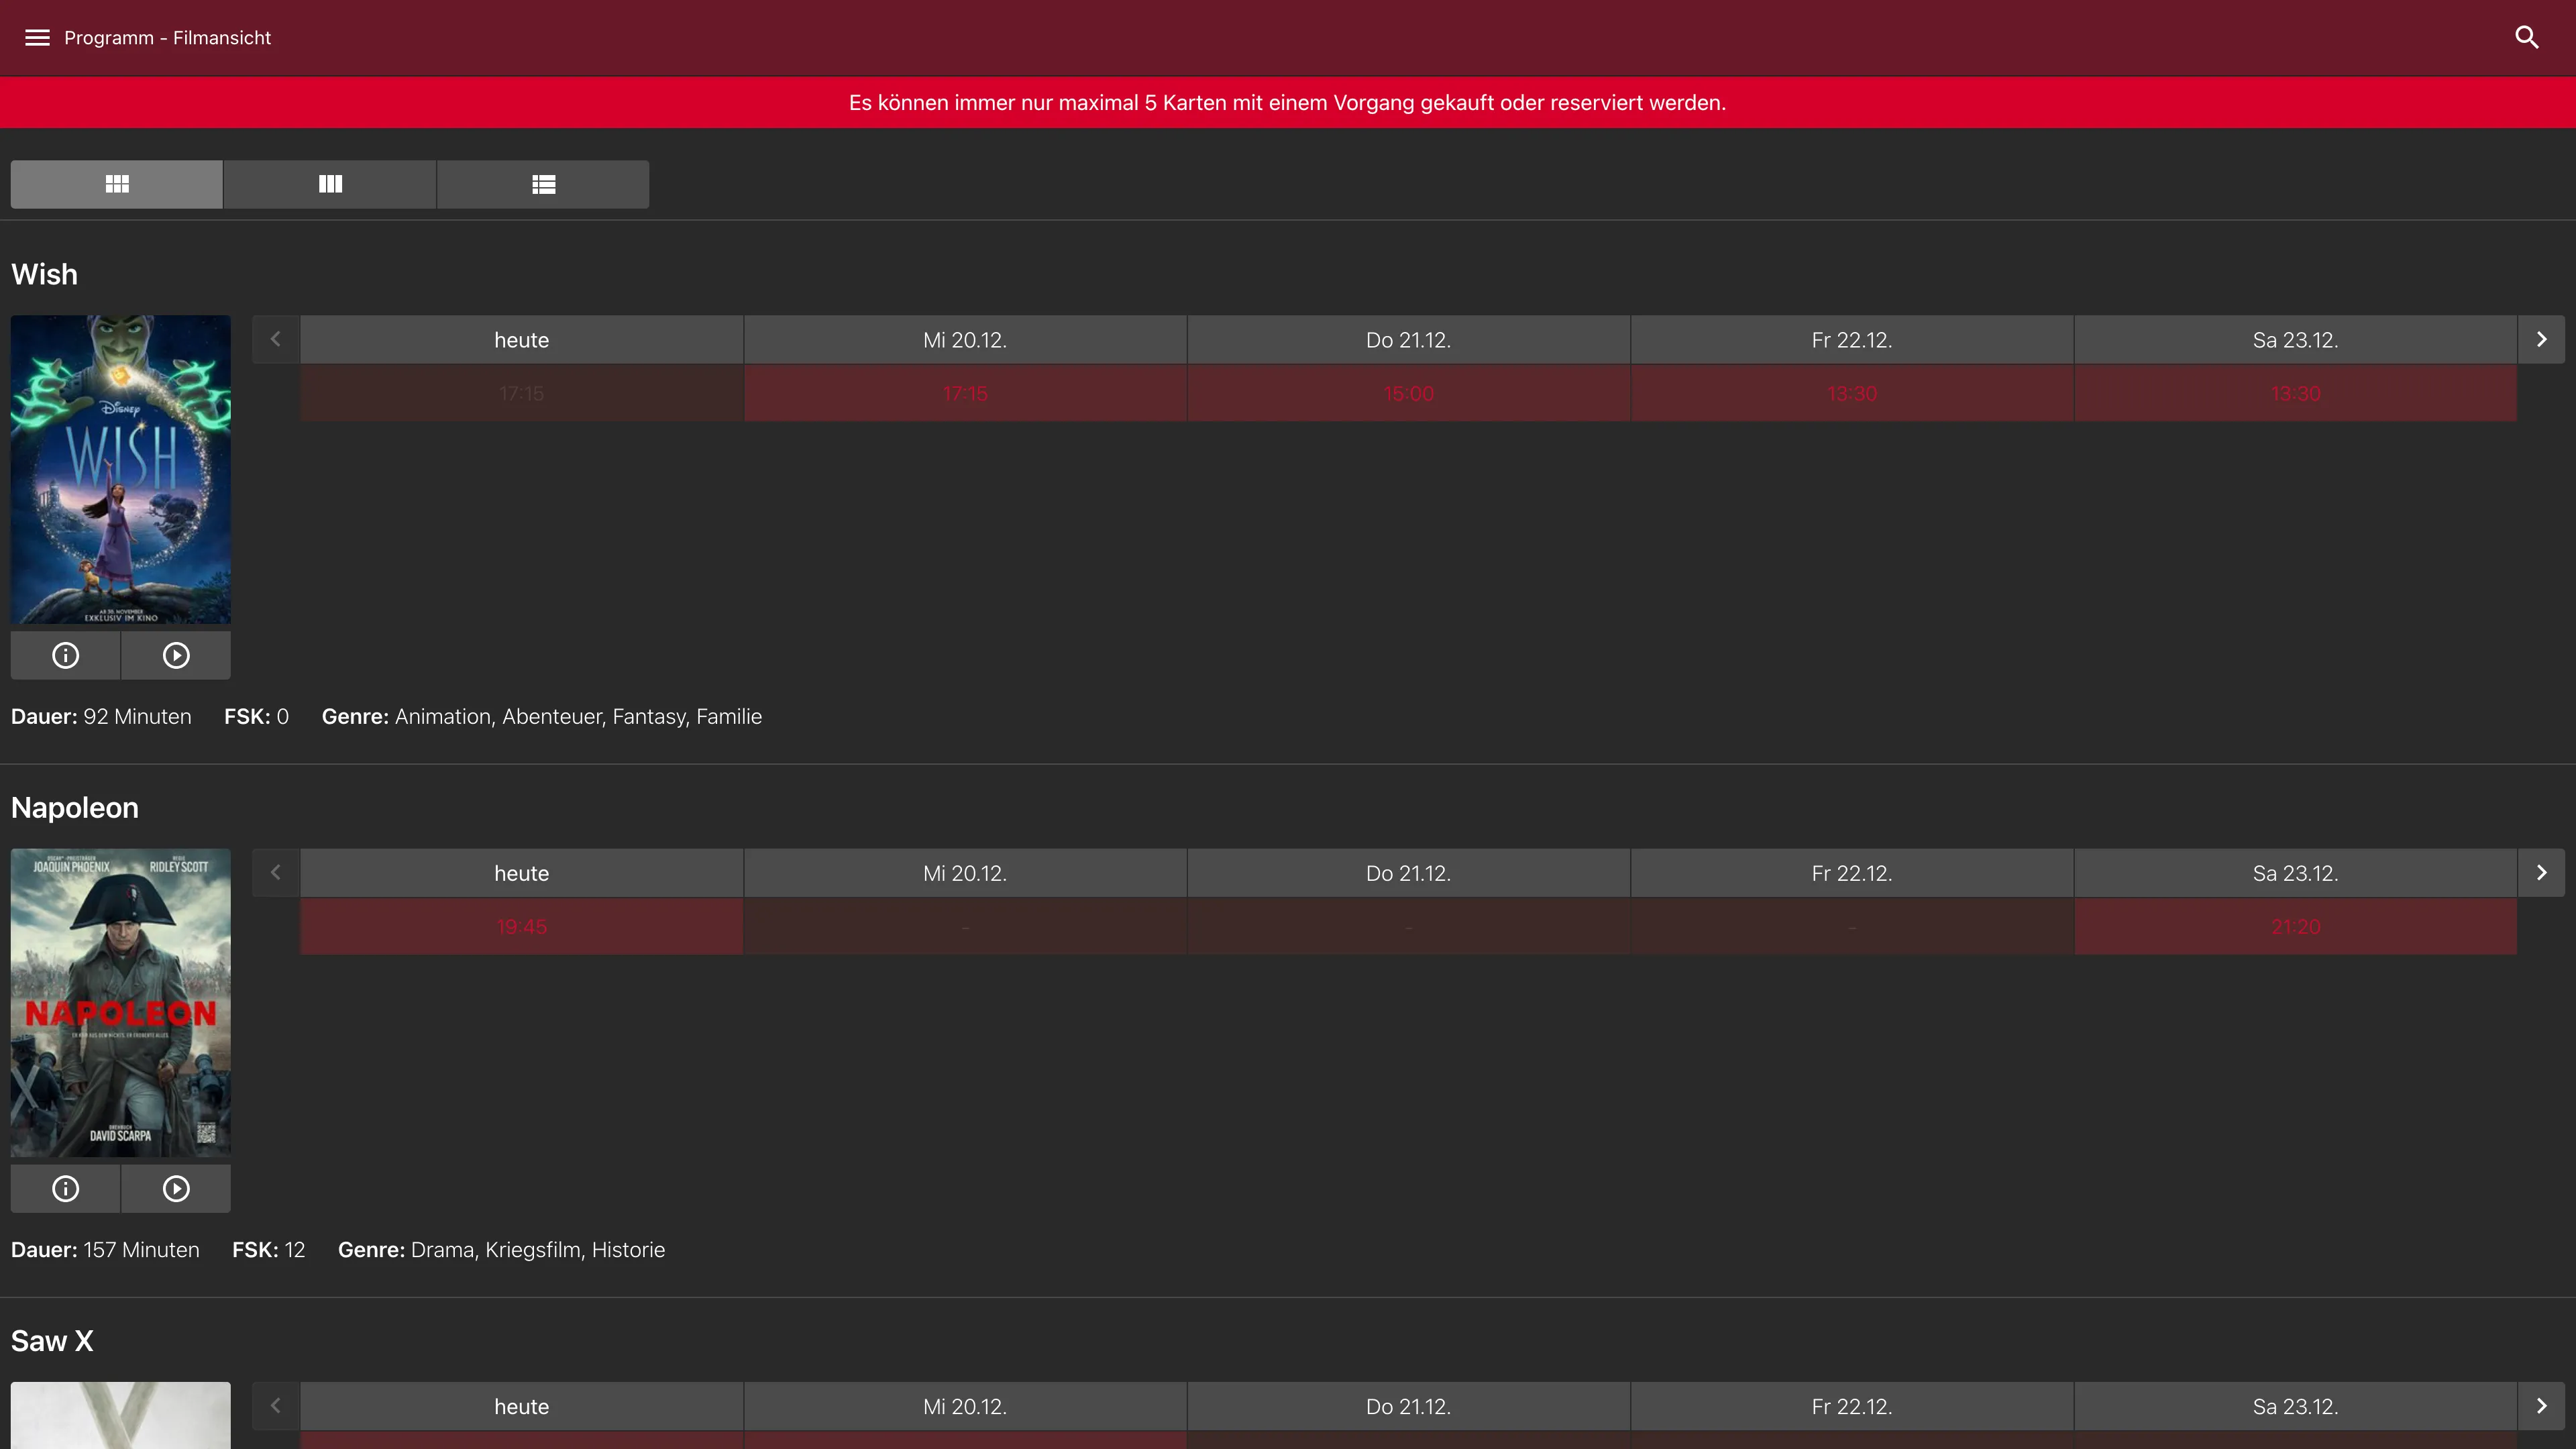Switch to column view layout
Image resolution: width=2576 pixels, height=1449 pixels.
coord(330,184)
